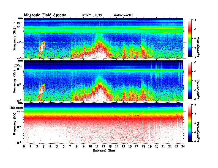The width and height of the screenshot is (218, 168).
Task: Click the "0" hour tick label on the time axis
Action: pos(24,146)
